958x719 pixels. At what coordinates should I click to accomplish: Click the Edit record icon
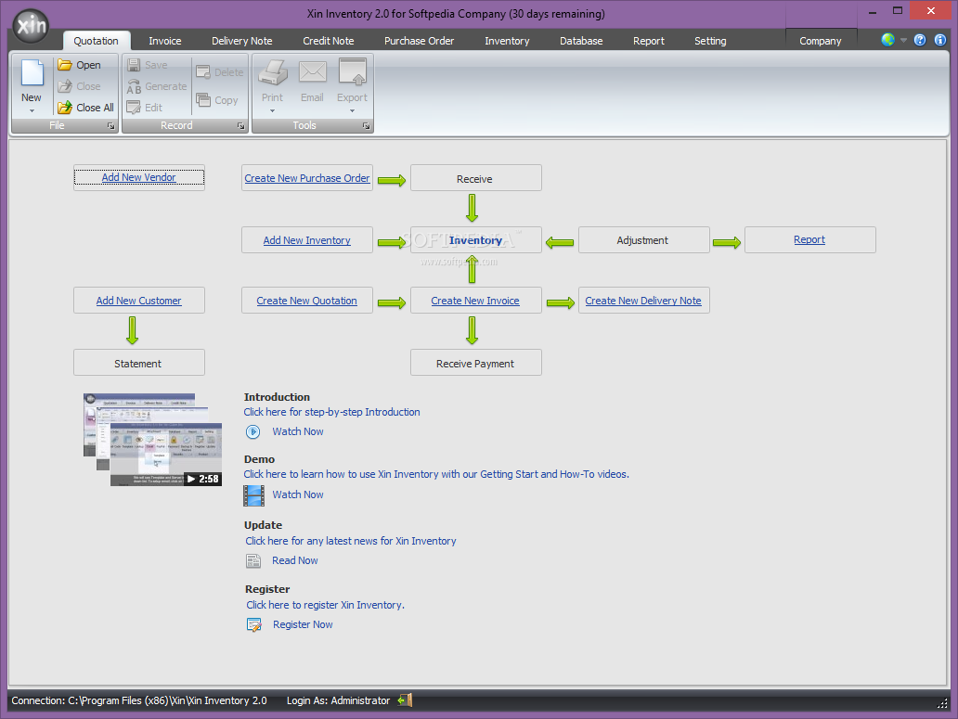(x=134, y=108)
